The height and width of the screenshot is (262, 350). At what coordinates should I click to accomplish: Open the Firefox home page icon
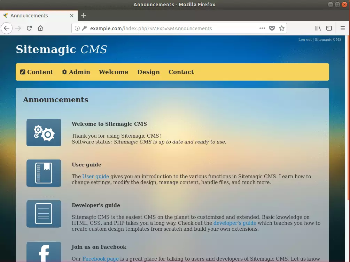click(40, 28)
